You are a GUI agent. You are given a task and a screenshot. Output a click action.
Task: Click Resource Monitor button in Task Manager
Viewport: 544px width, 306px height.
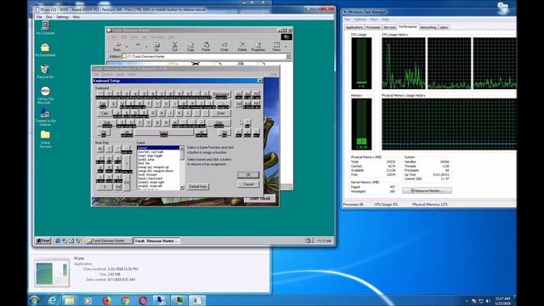click(x=427, y=190)
